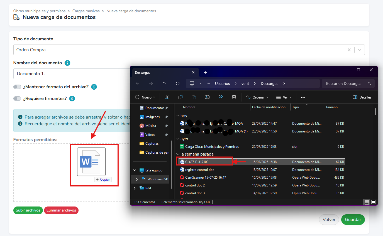Image resolution: width=383 pixels, height=236 pixels.
Task: Click the Cut scissors icon in Explorer toolbar
Action: (167, 97)
